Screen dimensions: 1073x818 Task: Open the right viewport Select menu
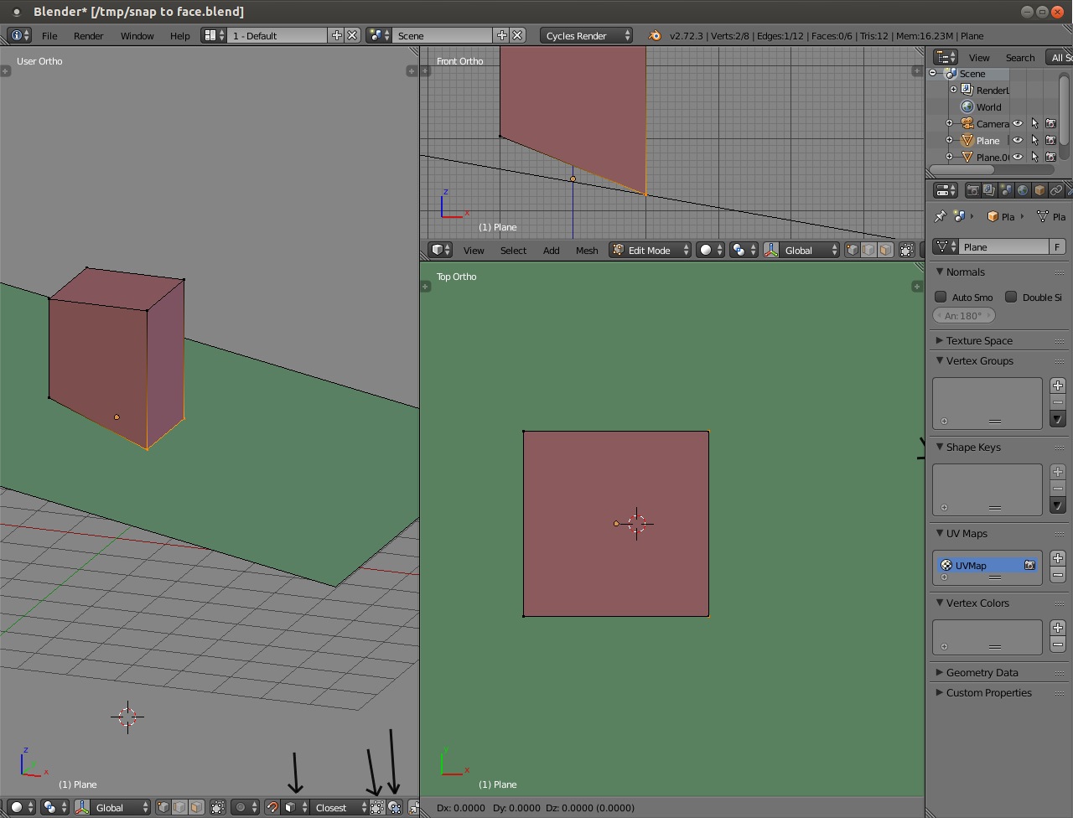click(513, 250)
